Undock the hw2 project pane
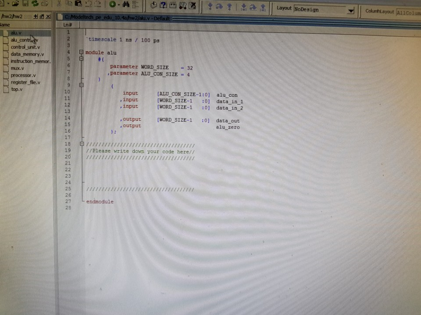Image resolution: width=421 pixels, height=315 pixels. click(42, 17)
